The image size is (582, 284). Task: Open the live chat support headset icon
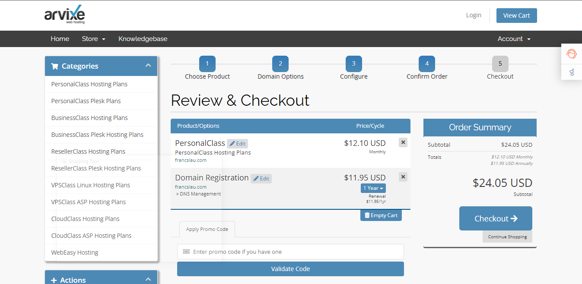tap(572, 54)
